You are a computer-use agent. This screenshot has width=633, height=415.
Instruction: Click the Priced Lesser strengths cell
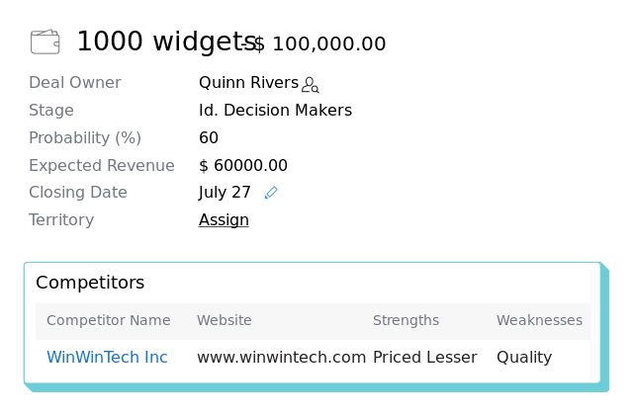click(x=424, y=358)
